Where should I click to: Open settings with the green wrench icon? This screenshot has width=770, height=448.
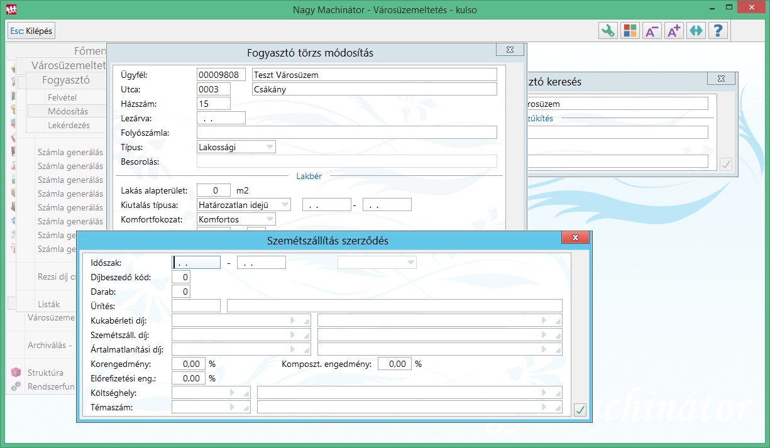pyautogui.click(x=608, y=31)
